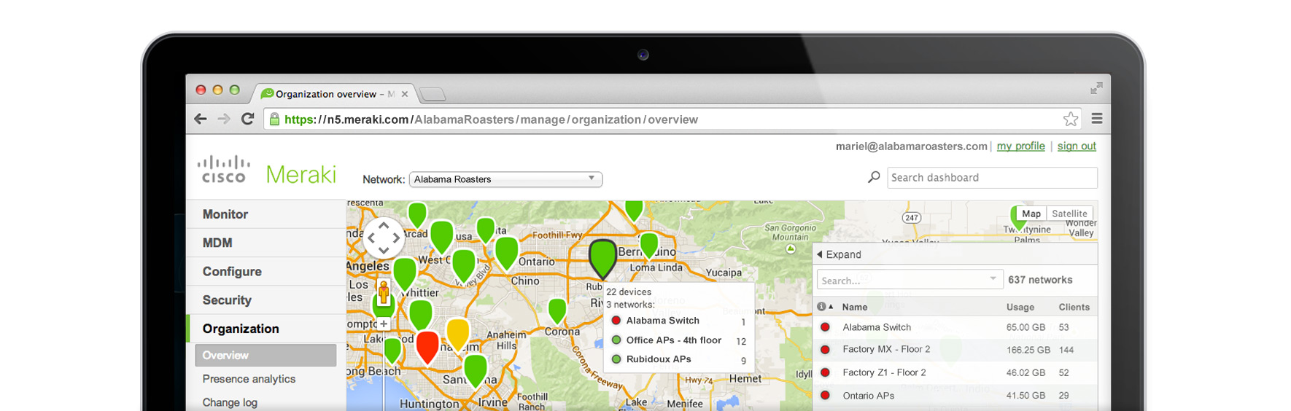Viewport: 1291px width, 411px height.
Task: Click the yellow map marker pin
Action: pyautogui.click(x=457, y=333)
